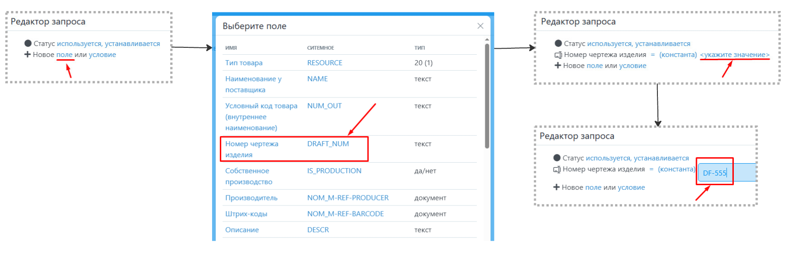Image resolution: width=789 pixels, height=273 pixels.
Task: Click the "<укажите значение>" placeholder
Action: click(x=734, y=55)
